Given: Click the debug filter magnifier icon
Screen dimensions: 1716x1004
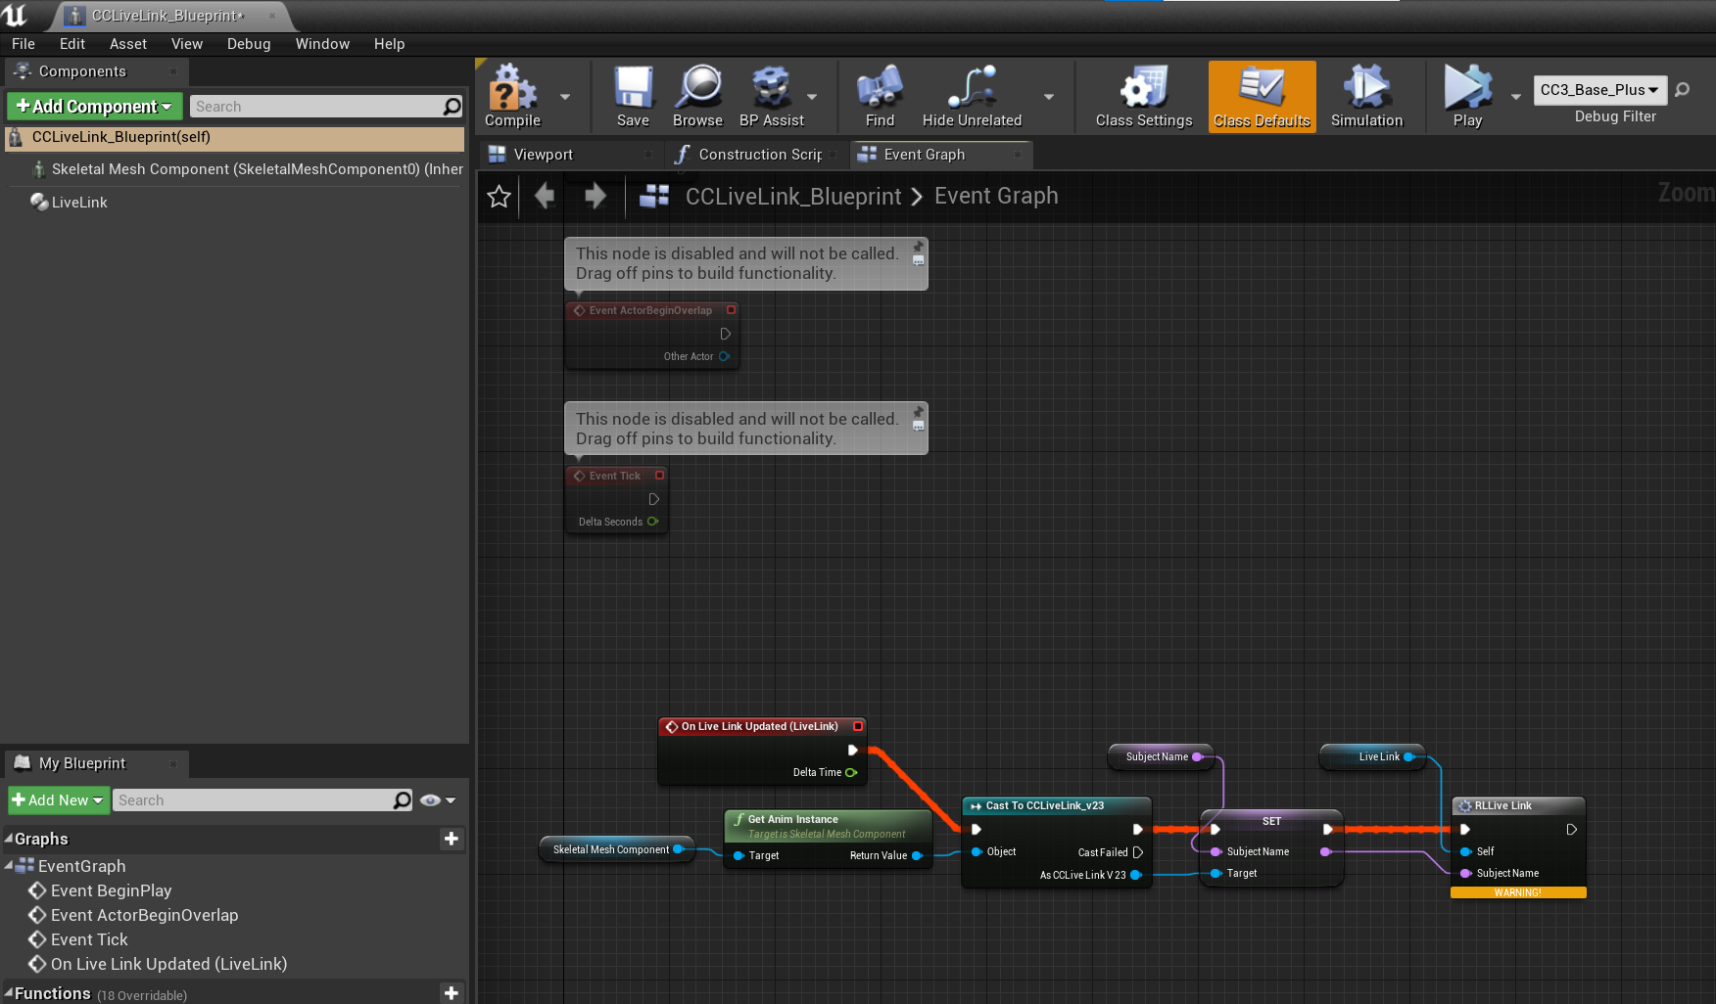Looking at the screenshot, I should [1683, 90].
